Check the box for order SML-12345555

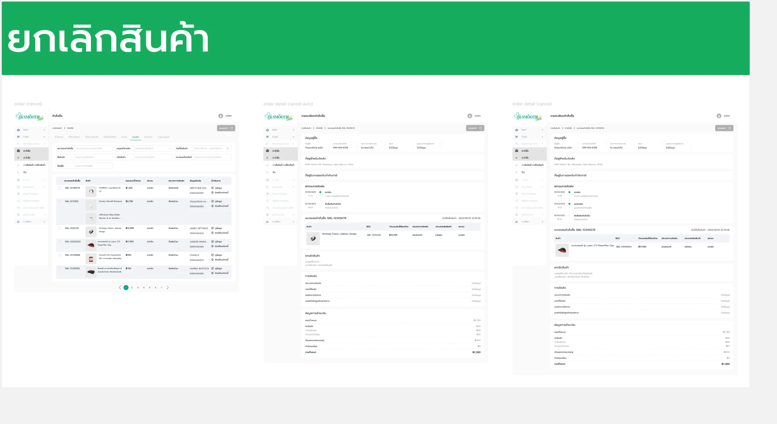(x=60, y=268)
